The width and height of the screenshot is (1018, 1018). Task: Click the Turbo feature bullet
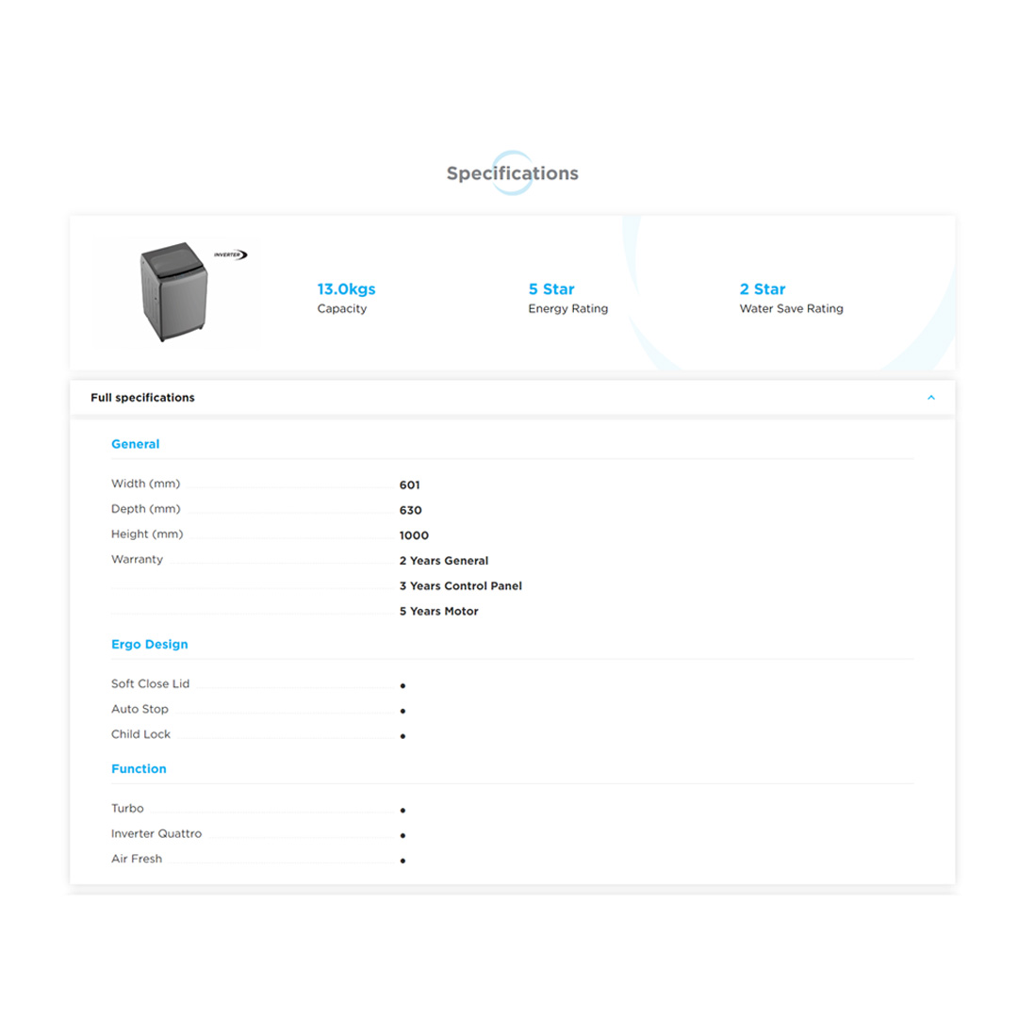coord(402,811)
